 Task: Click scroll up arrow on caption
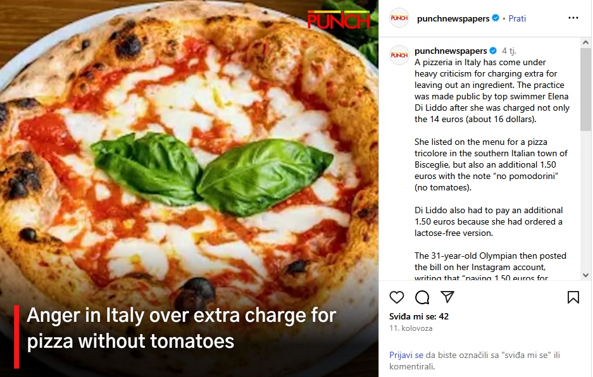point(585,42)
